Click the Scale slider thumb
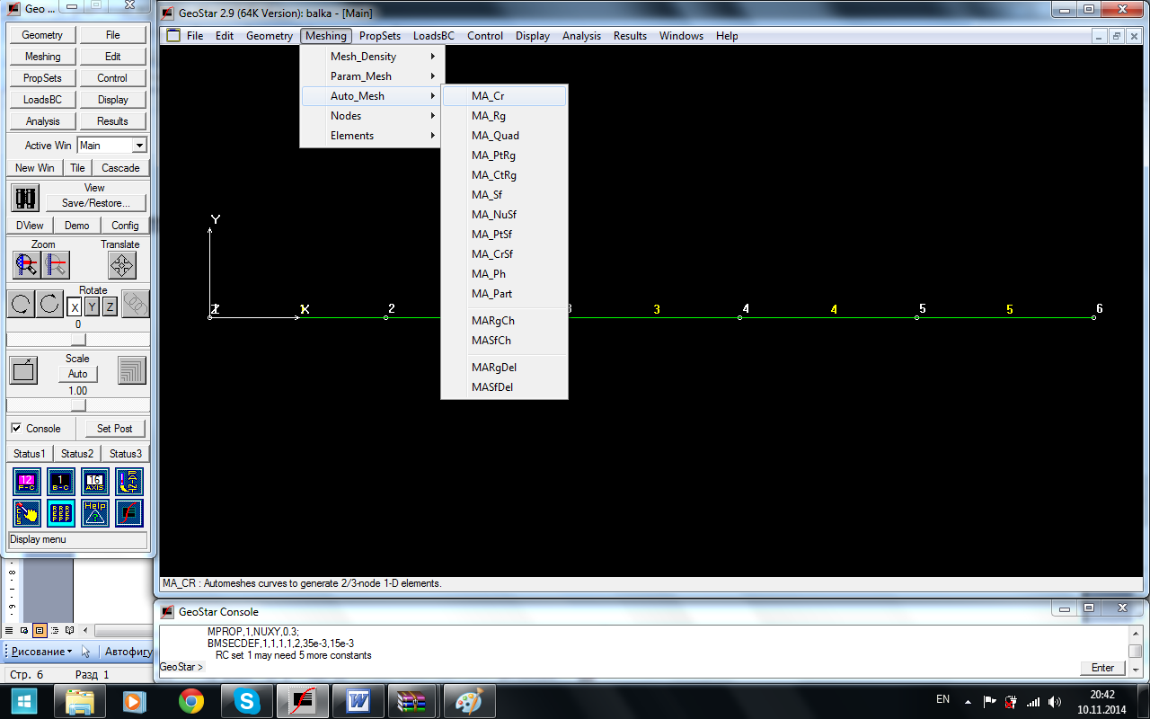The image size is (1150, 719). [78, 405]
